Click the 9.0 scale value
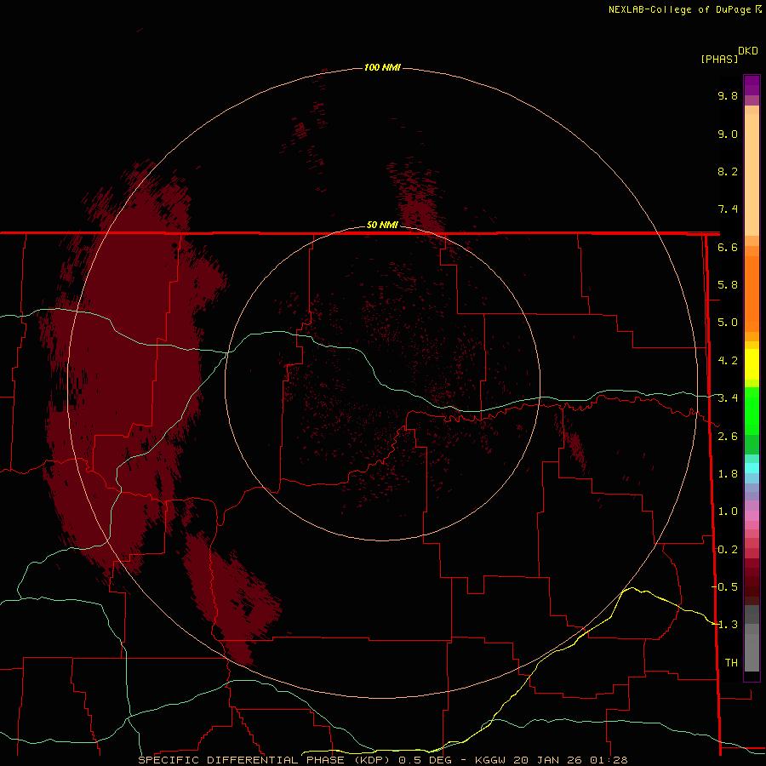The image size is (766, 766). [x=728, y=134]
